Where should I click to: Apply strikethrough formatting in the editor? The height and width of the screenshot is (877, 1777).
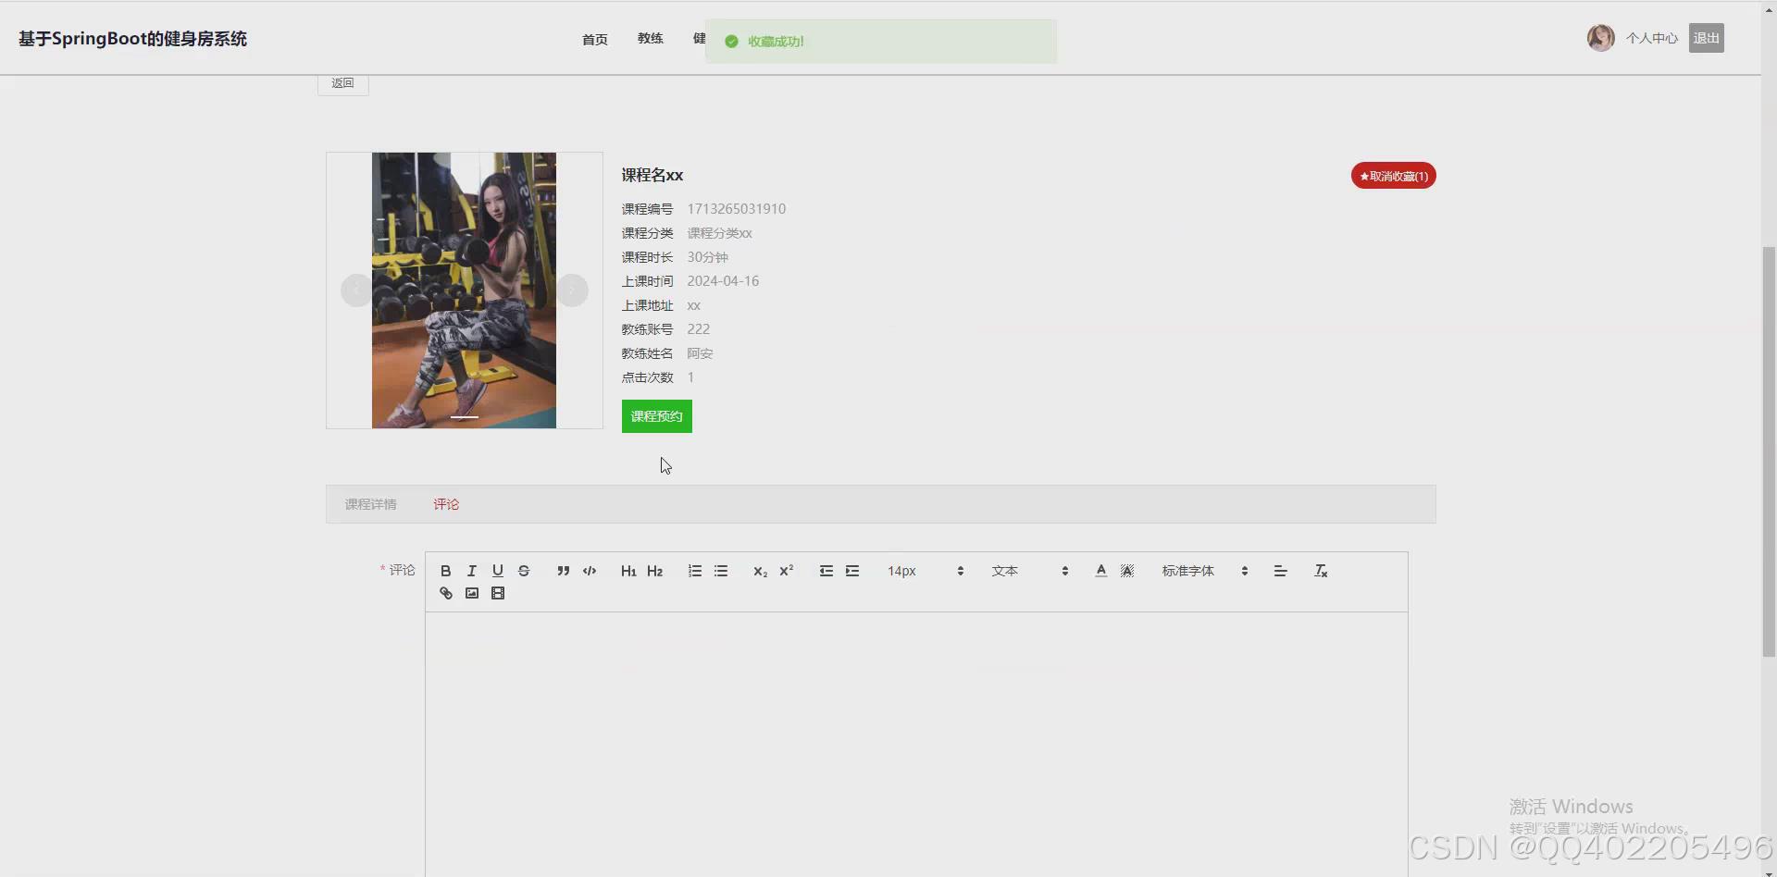pyautogui.click(x=524, y=571)
